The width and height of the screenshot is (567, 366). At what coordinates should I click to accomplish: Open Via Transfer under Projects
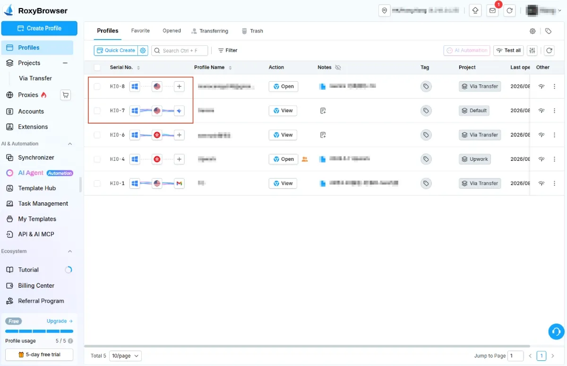point(35,78)
